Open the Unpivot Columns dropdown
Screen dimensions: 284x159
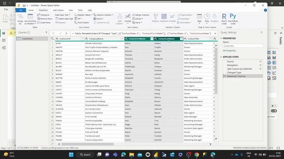click(x=103, y=15)
